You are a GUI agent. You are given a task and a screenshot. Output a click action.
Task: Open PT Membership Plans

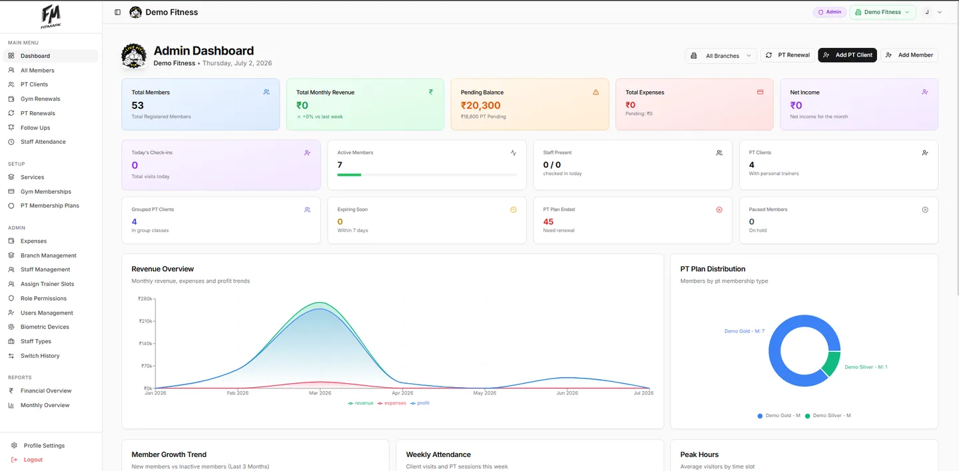tap(49, 206)
